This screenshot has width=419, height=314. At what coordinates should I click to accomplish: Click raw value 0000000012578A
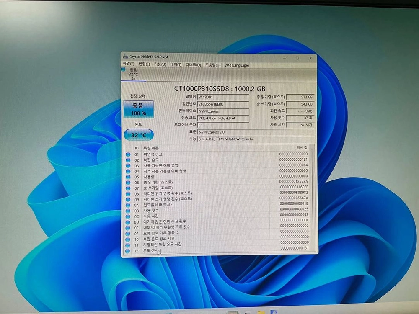tap(294, 182)
